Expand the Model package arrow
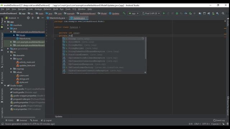This screenshot has width=230, height=129. tap(14, 35)
